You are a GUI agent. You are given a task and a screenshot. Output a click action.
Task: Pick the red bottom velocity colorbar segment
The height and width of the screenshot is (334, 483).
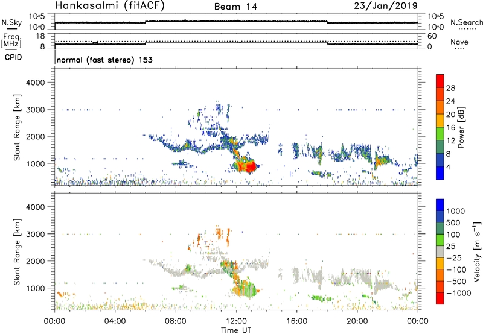click(x=440, y=298)
